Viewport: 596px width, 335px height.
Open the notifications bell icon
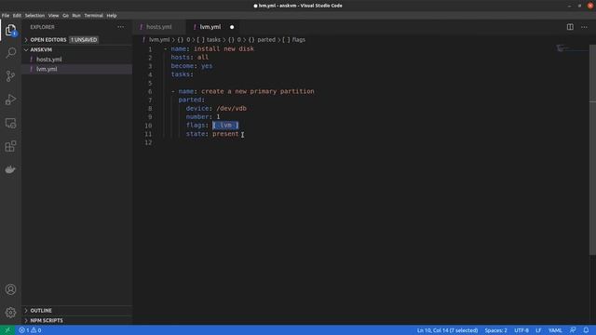(x=586, y=330)
